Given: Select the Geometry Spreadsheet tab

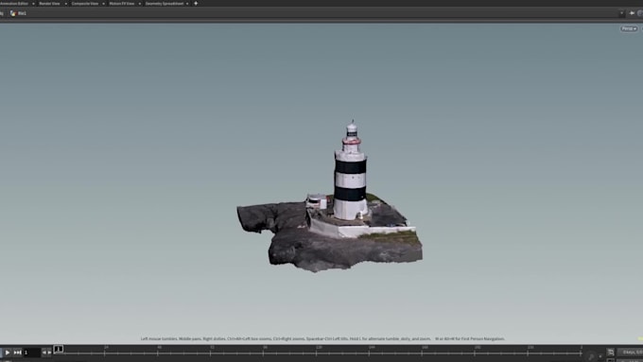Looking at the screenshot, I should point(164,3).
